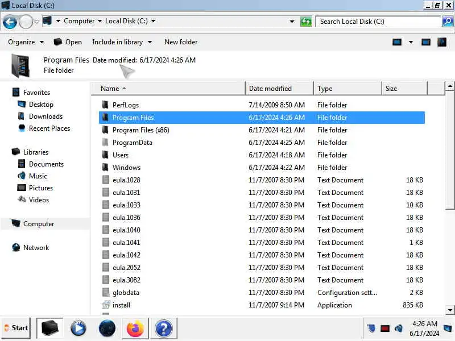This screenshot has width=455, height=341.
Task: Click the vertical scrollbar thumb
Action: click(x=450, y=149)
